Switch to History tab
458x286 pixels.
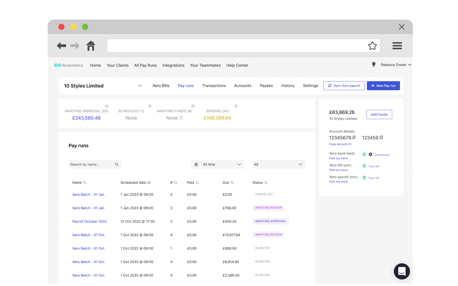coord(288,86)
